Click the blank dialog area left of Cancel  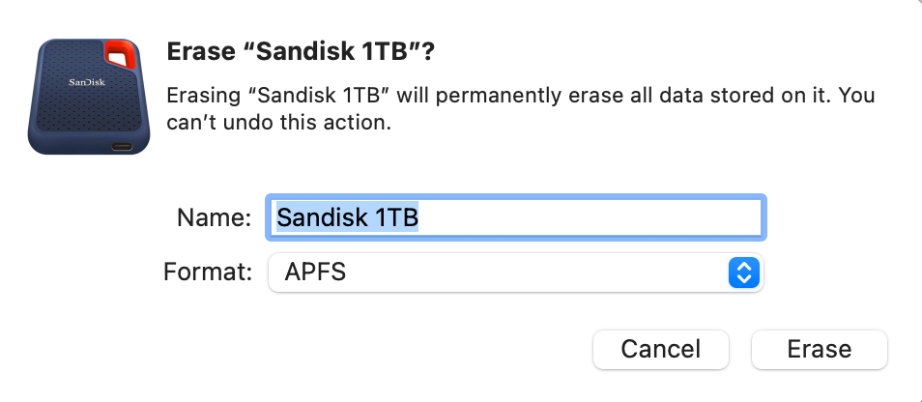coord(387,349)
